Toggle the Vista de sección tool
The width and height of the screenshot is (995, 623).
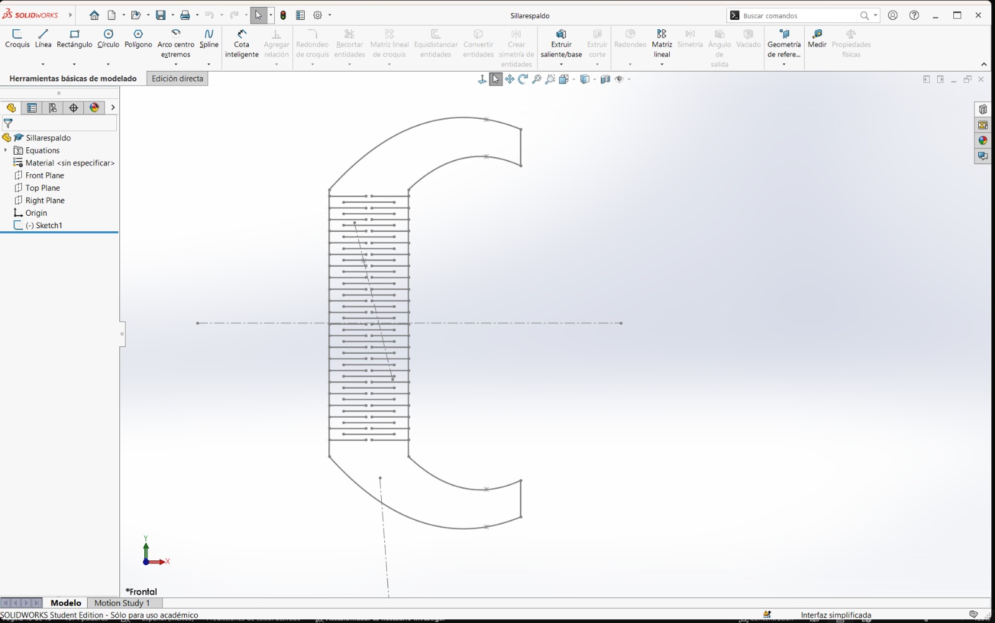[x=604, y=79]
